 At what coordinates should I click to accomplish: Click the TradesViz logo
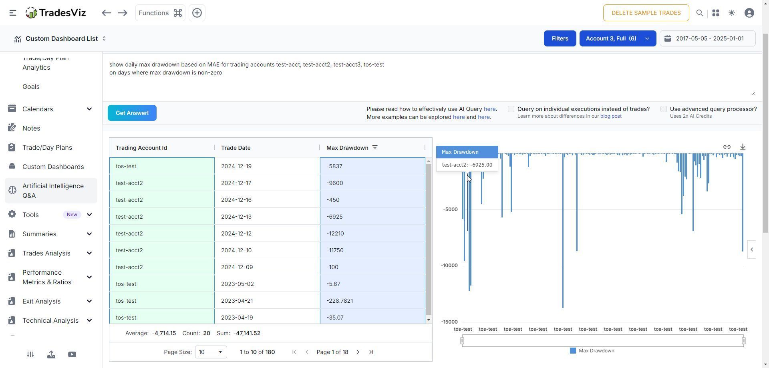(x=56, y=13)
